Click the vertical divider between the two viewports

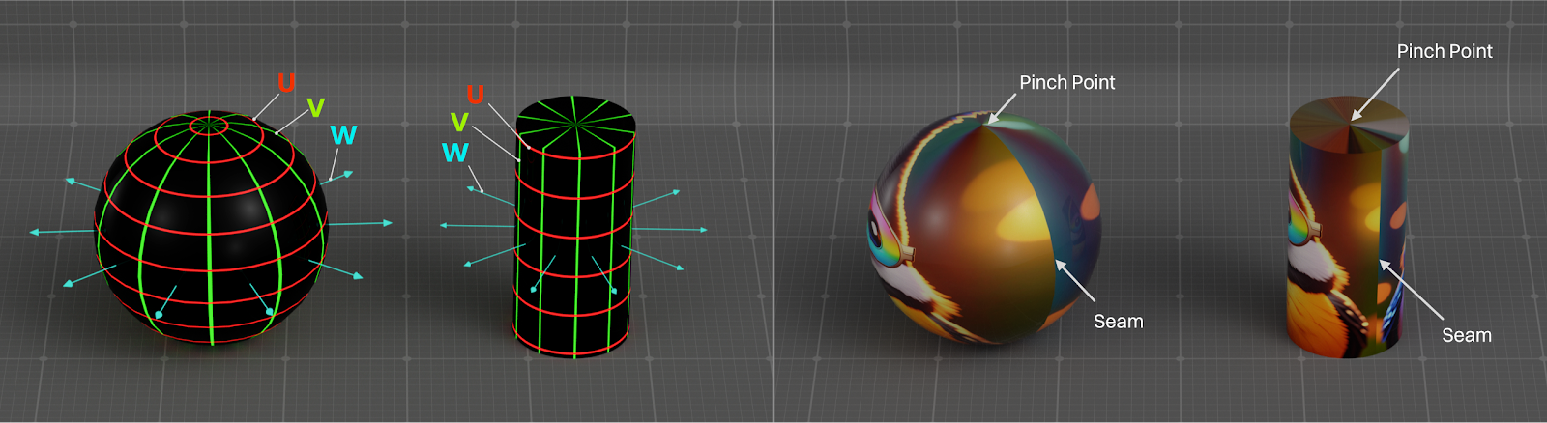[773, 211]
